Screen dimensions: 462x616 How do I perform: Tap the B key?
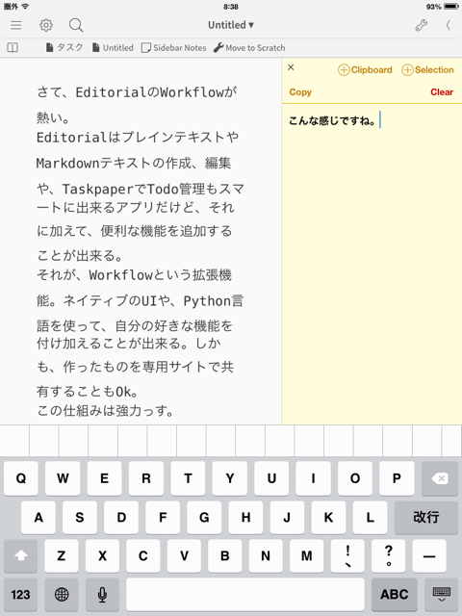(x=224, y=555)
